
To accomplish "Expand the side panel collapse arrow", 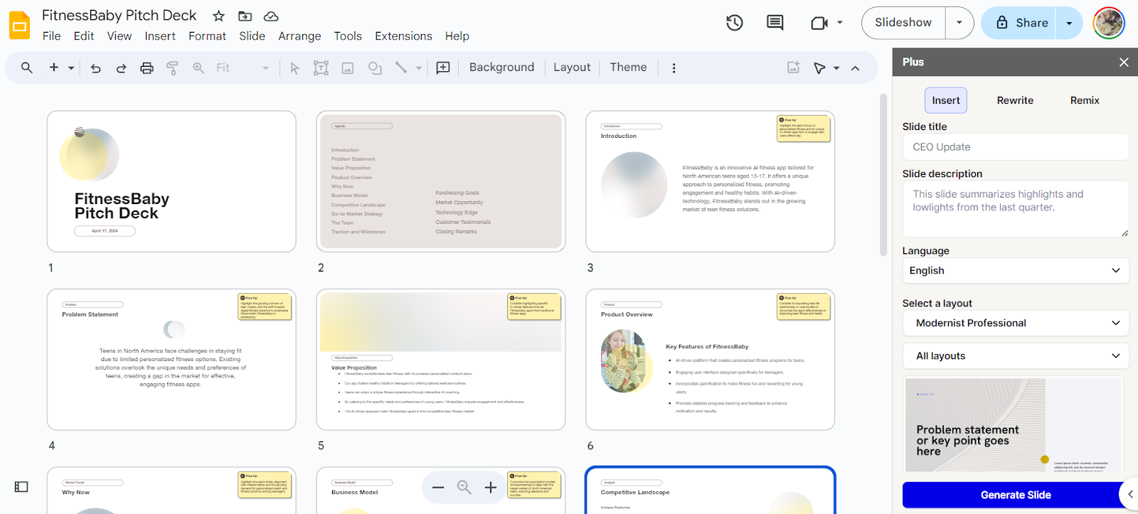I will 1129,494.
